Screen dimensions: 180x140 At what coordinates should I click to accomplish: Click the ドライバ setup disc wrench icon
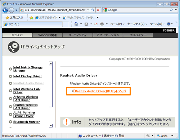(14, 47)
